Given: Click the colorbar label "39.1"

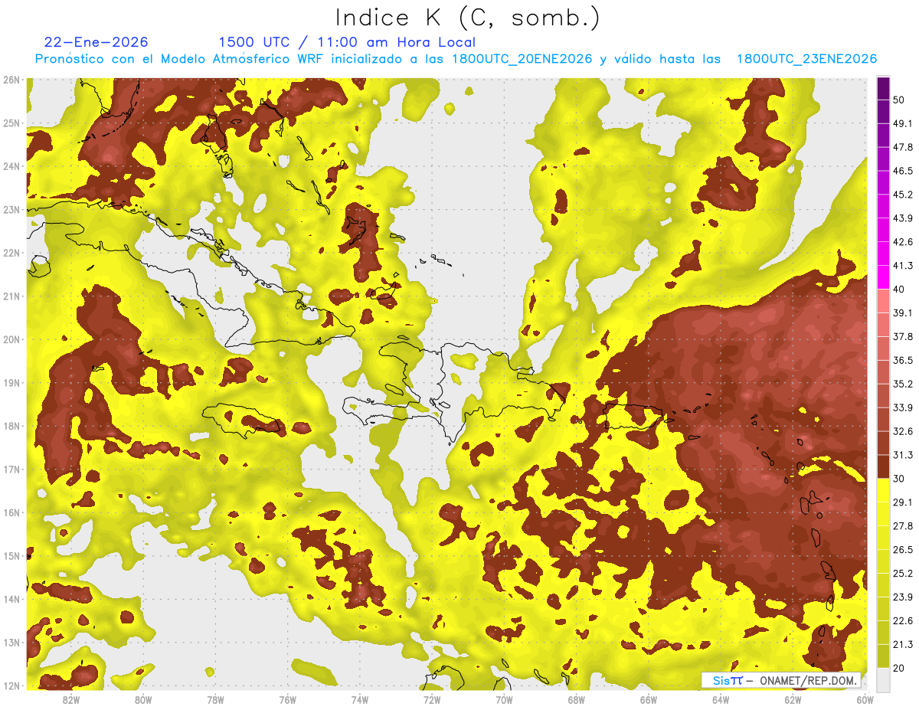Looking at the screenshot, I should point(902,312).
